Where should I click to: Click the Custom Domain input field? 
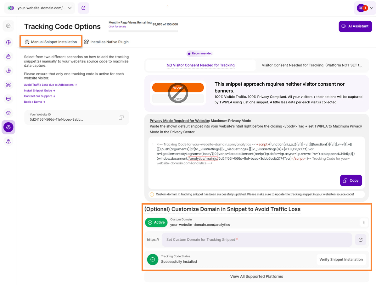pos(256,240)
